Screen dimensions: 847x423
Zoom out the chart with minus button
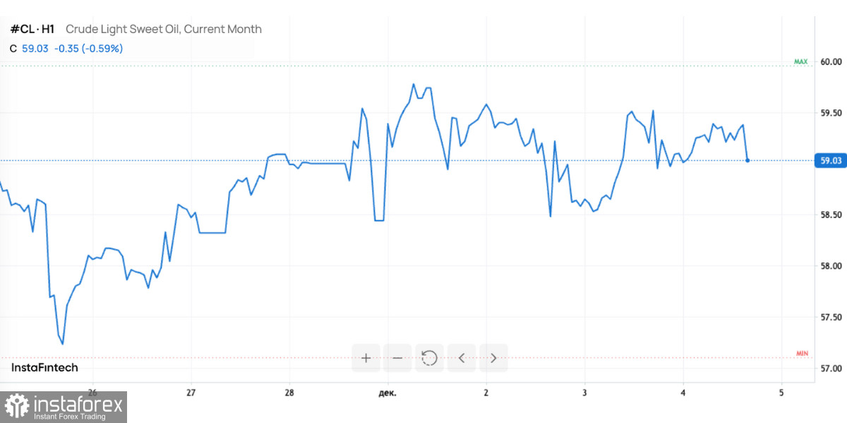397,358
